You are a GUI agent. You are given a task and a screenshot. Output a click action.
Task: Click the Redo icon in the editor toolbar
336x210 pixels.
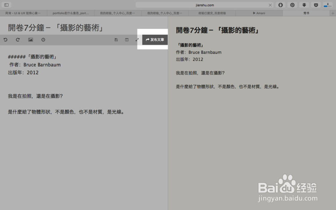click(18, 40)
